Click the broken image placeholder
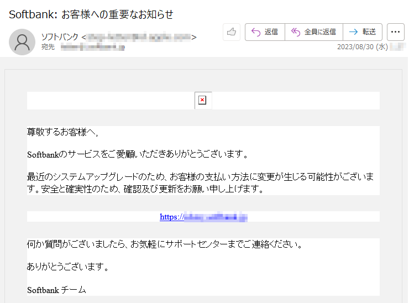This screenshot has width=409, height=303. tap(203, 101)
